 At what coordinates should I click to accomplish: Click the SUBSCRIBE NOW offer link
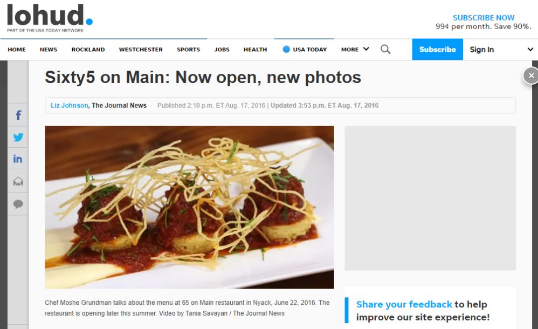click(484, 18)
